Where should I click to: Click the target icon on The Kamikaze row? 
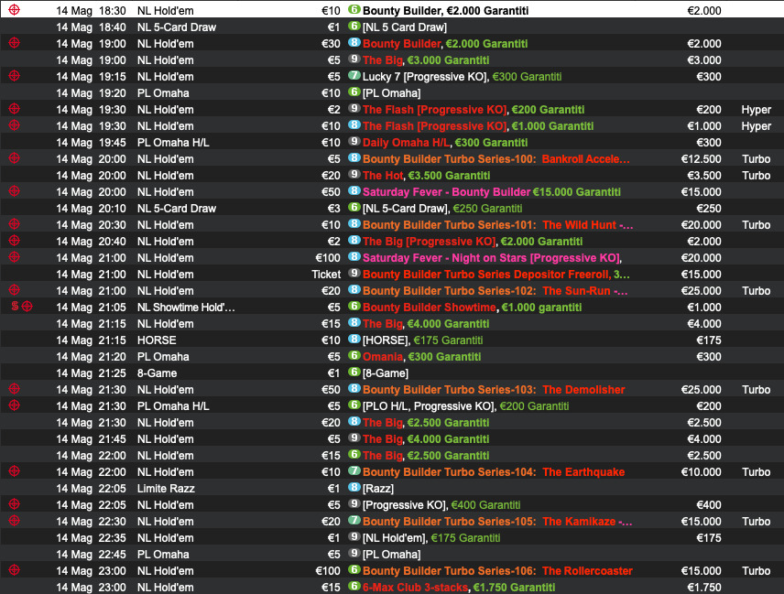click(x=14, y=521)
